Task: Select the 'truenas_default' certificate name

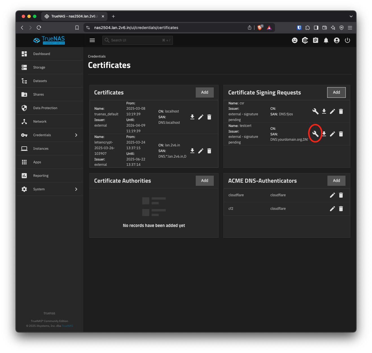Action: point(106,114)
